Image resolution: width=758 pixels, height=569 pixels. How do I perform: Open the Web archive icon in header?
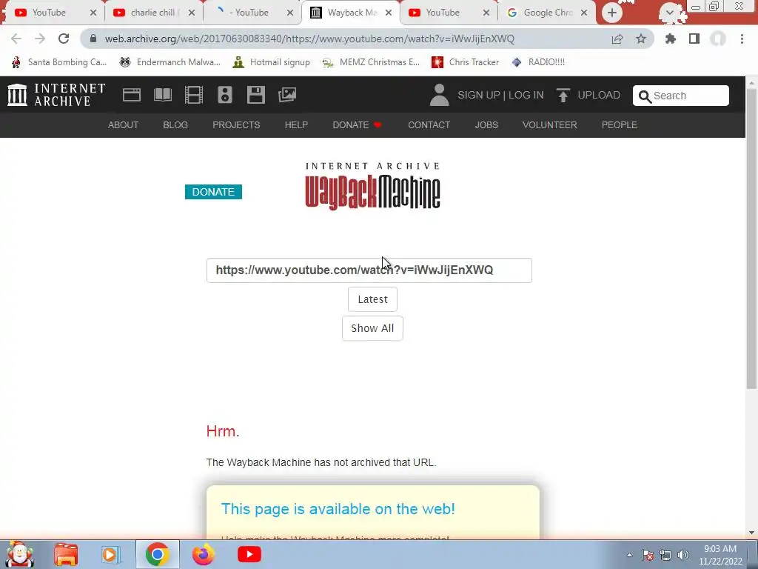pyautogui.click(x=132, y=95)
